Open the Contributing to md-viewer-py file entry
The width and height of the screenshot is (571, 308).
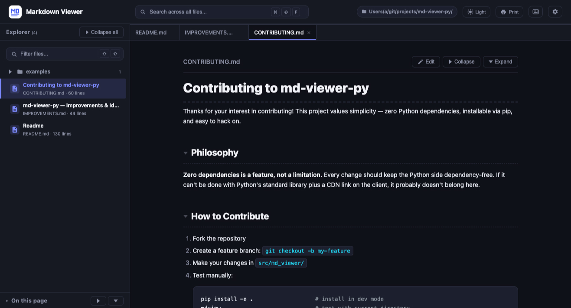(x=63, y=88)
